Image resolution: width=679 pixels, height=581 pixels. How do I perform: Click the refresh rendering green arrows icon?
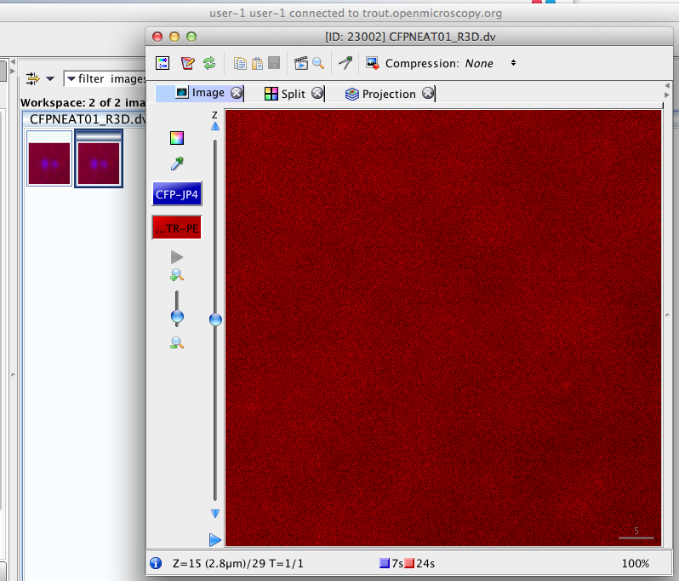[x=209, y=63]
